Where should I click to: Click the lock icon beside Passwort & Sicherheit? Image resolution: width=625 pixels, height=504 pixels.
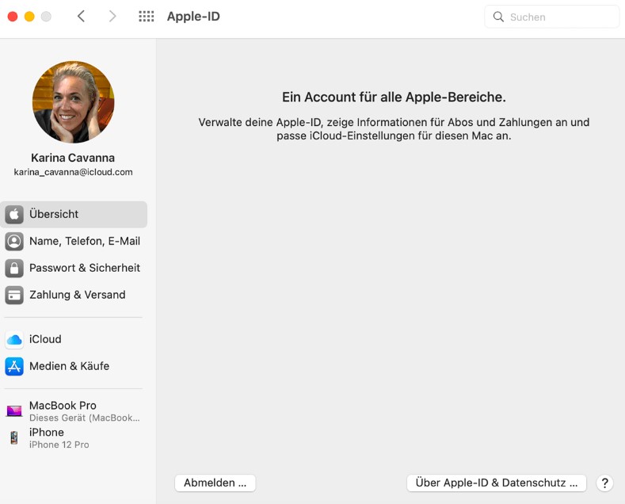click(14, 269)
